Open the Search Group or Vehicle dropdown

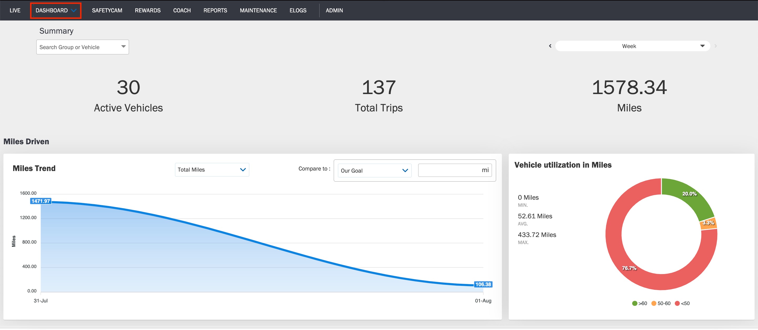[82, 47]
